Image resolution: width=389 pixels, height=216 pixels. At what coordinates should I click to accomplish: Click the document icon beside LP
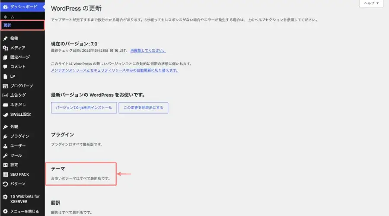[5, 76]
